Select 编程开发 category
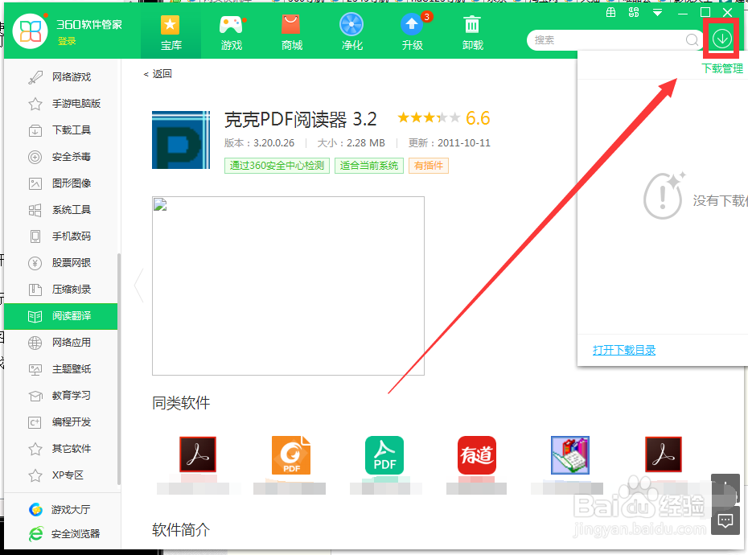The image size is (748, 555). (x=60, y=422)
